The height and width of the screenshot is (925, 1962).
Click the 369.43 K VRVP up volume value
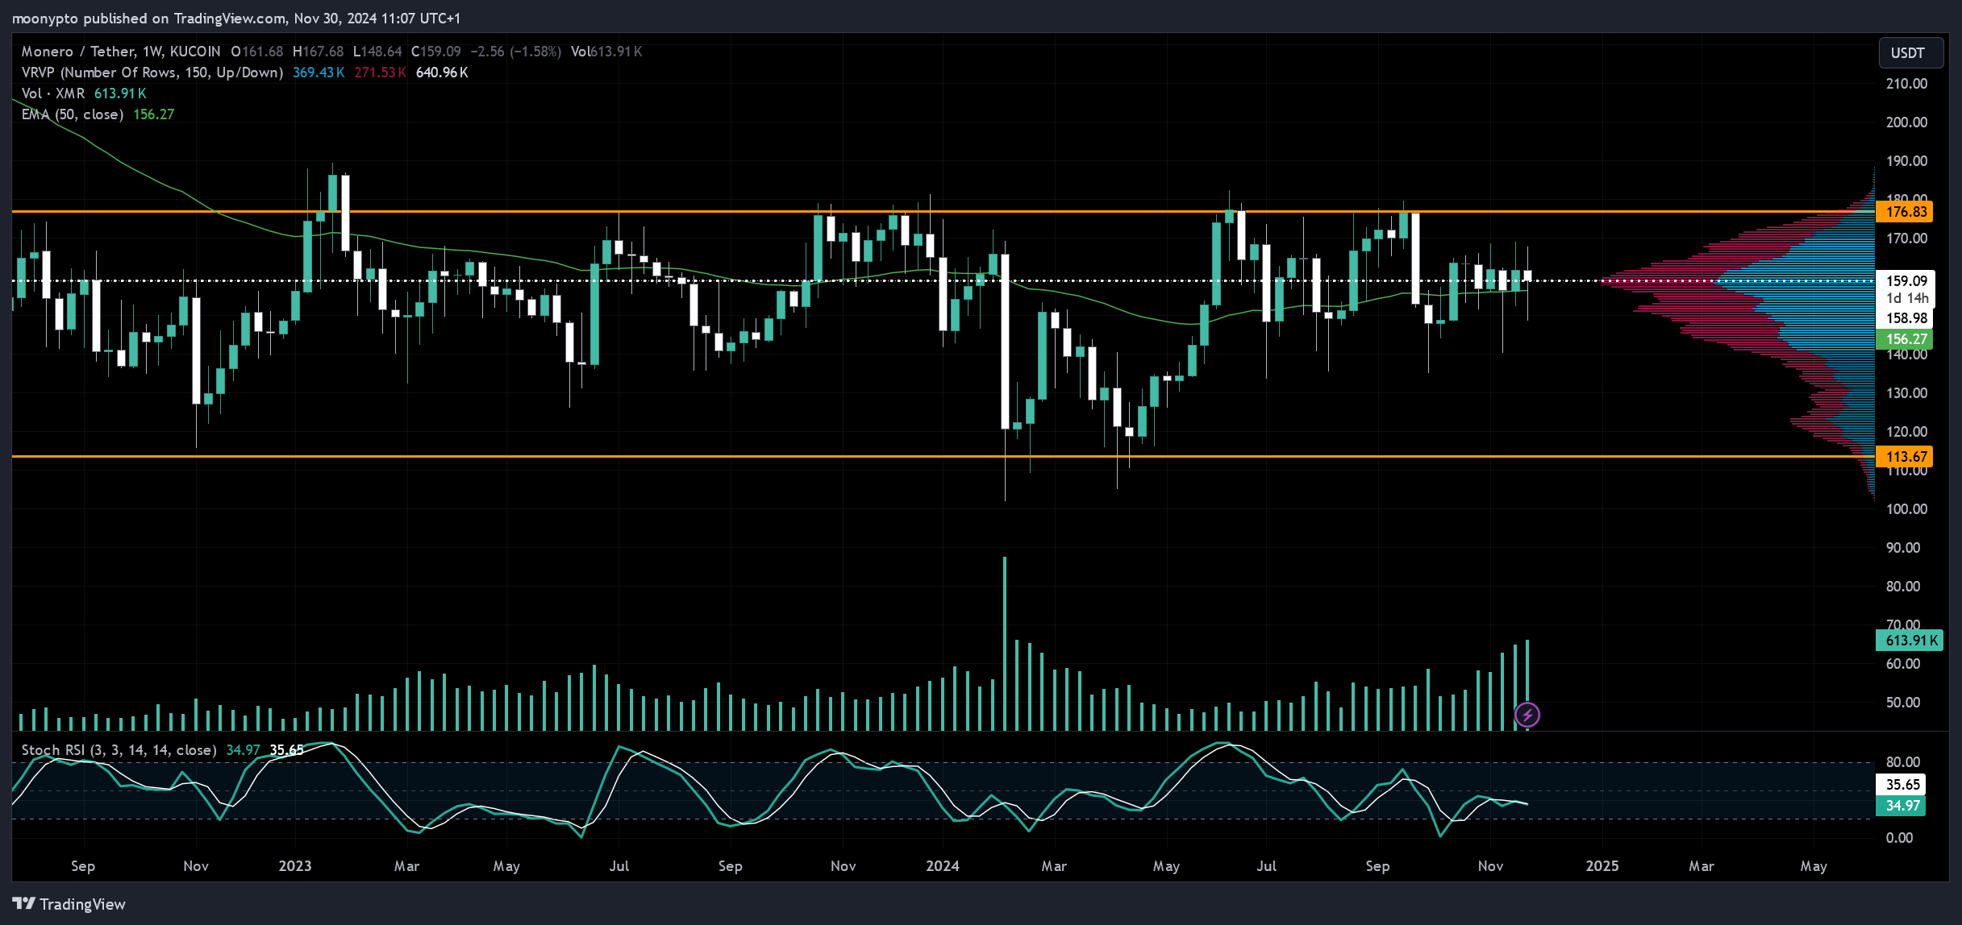(319, 73)
